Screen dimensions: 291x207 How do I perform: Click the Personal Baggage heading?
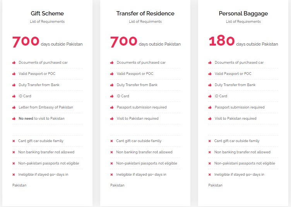(x=243, y=14)
